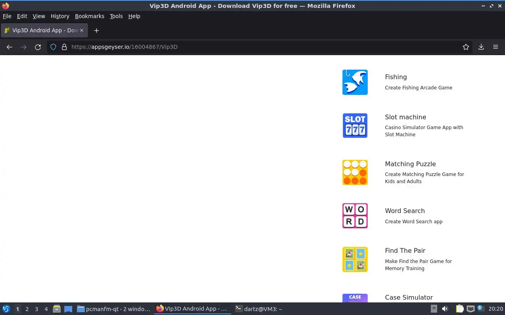Screen dimensions: 505x315
Task: Open the File menu
Action: 7,16
